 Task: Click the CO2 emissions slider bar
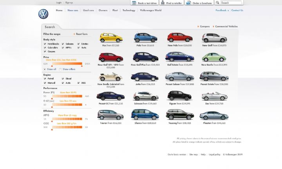click(67, 127)
